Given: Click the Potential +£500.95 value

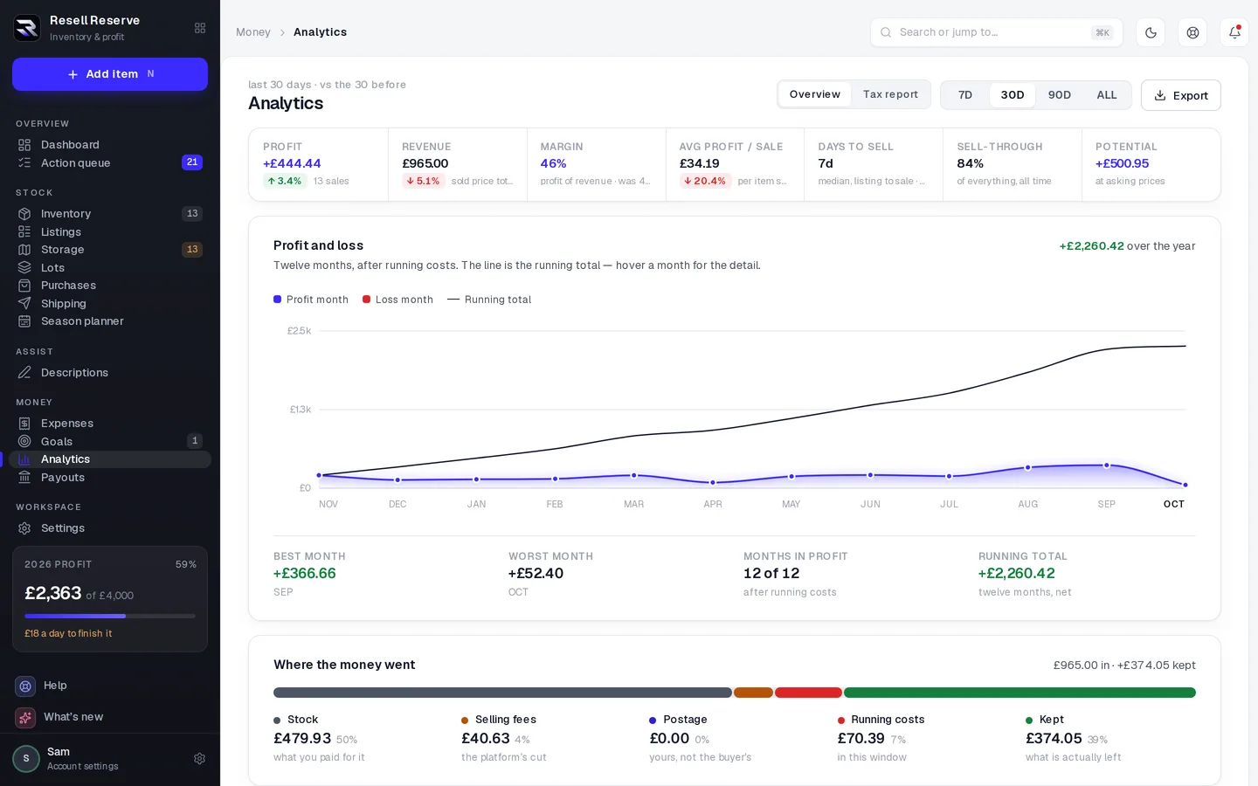Looking at the screenshot, I should pyautogui.click(x=1122, y=163).
